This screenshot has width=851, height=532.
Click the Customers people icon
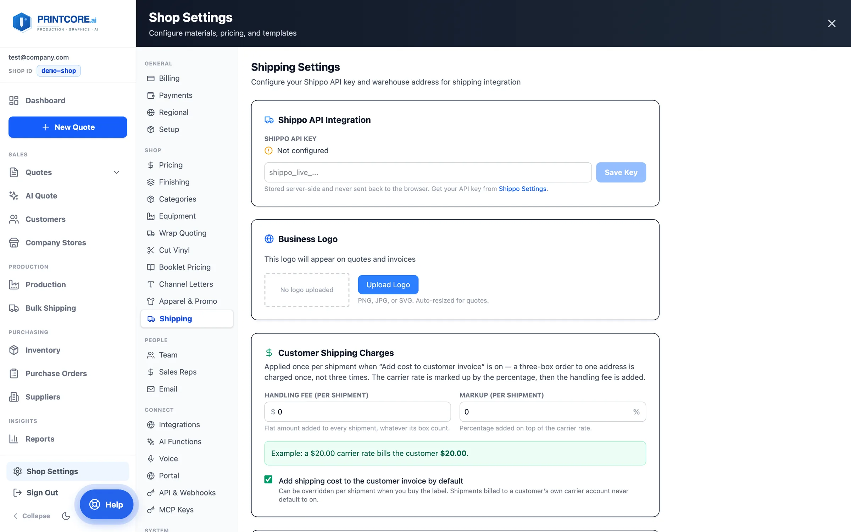(14, 219)
